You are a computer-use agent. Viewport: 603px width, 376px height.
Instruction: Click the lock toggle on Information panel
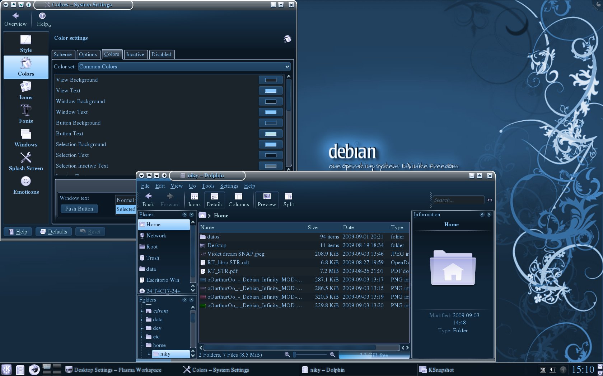point(482,214)
